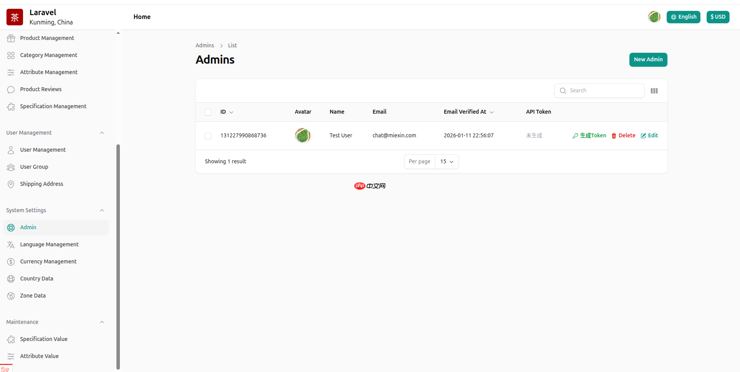Open Shipping Address in the sidebar

click(x=42, y=184)
